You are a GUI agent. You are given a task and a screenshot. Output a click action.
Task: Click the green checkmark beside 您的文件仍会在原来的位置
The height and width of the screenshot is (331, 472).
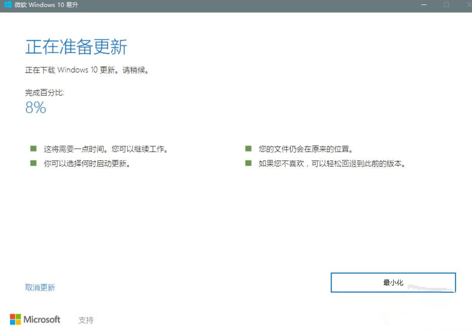tap(248, 148)
